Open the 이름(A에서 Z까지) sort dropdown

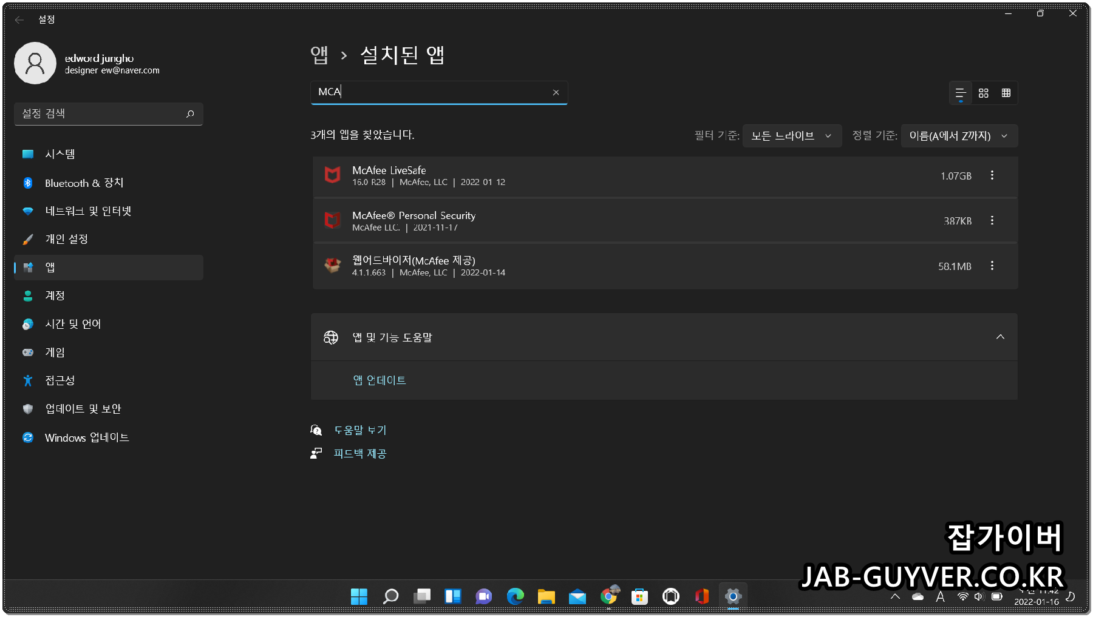pyautogui.click(x=958, y=136)
